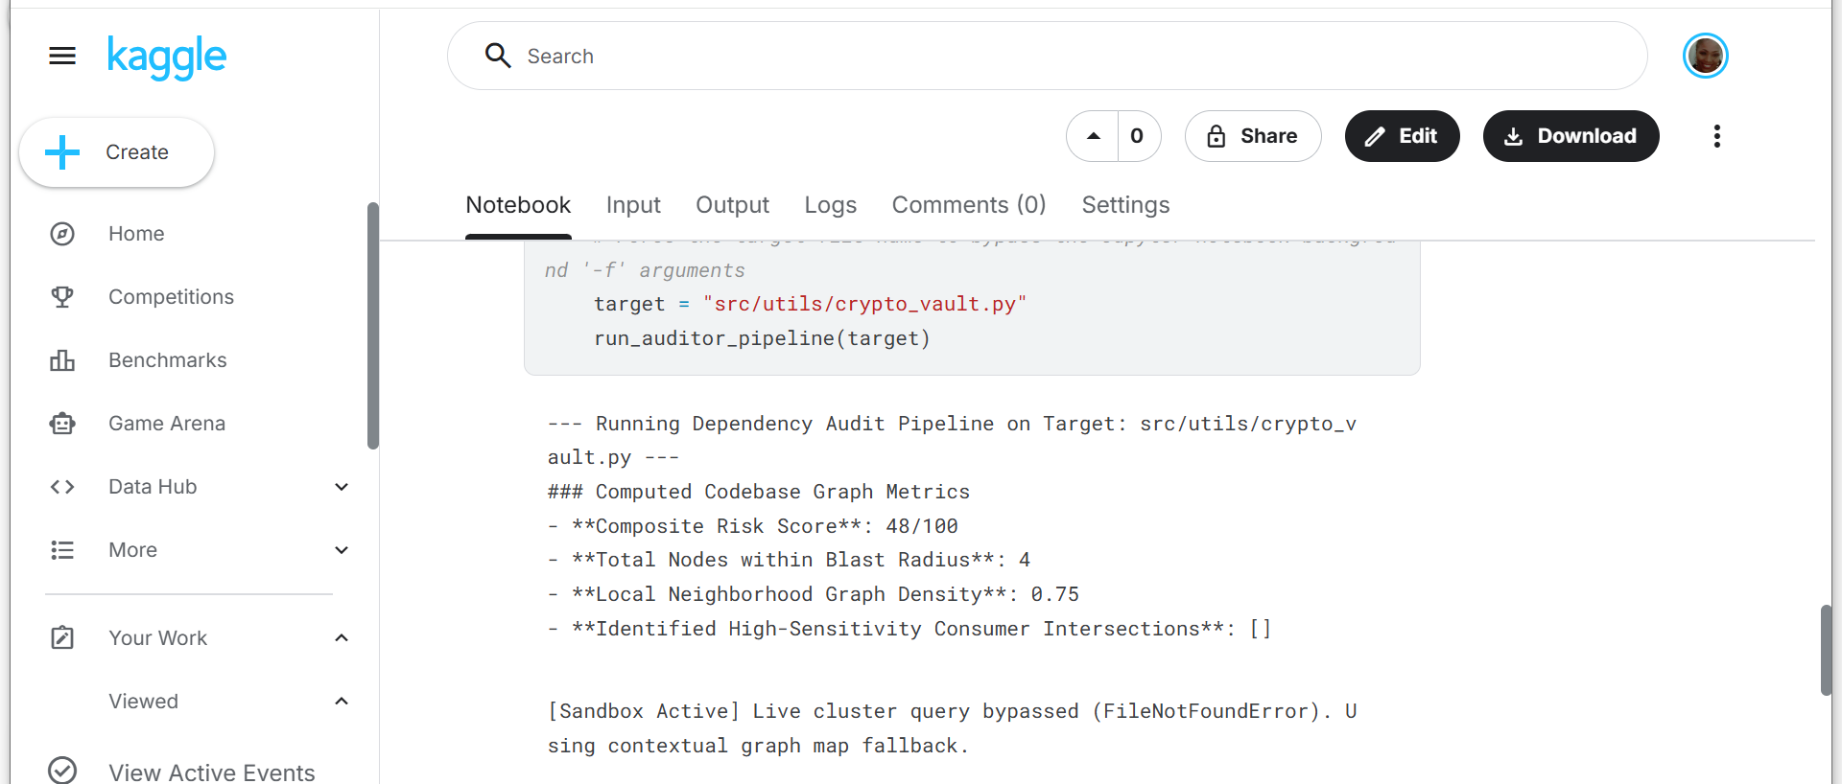Screen dimensions: 1842x784
Task: Collapse the Your Work section
Action: coord(342,638)
